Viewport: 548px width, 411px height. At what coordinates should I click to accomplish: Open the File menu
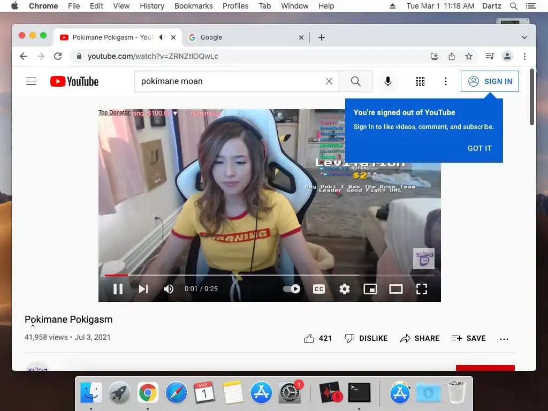[x=74, y=6]
